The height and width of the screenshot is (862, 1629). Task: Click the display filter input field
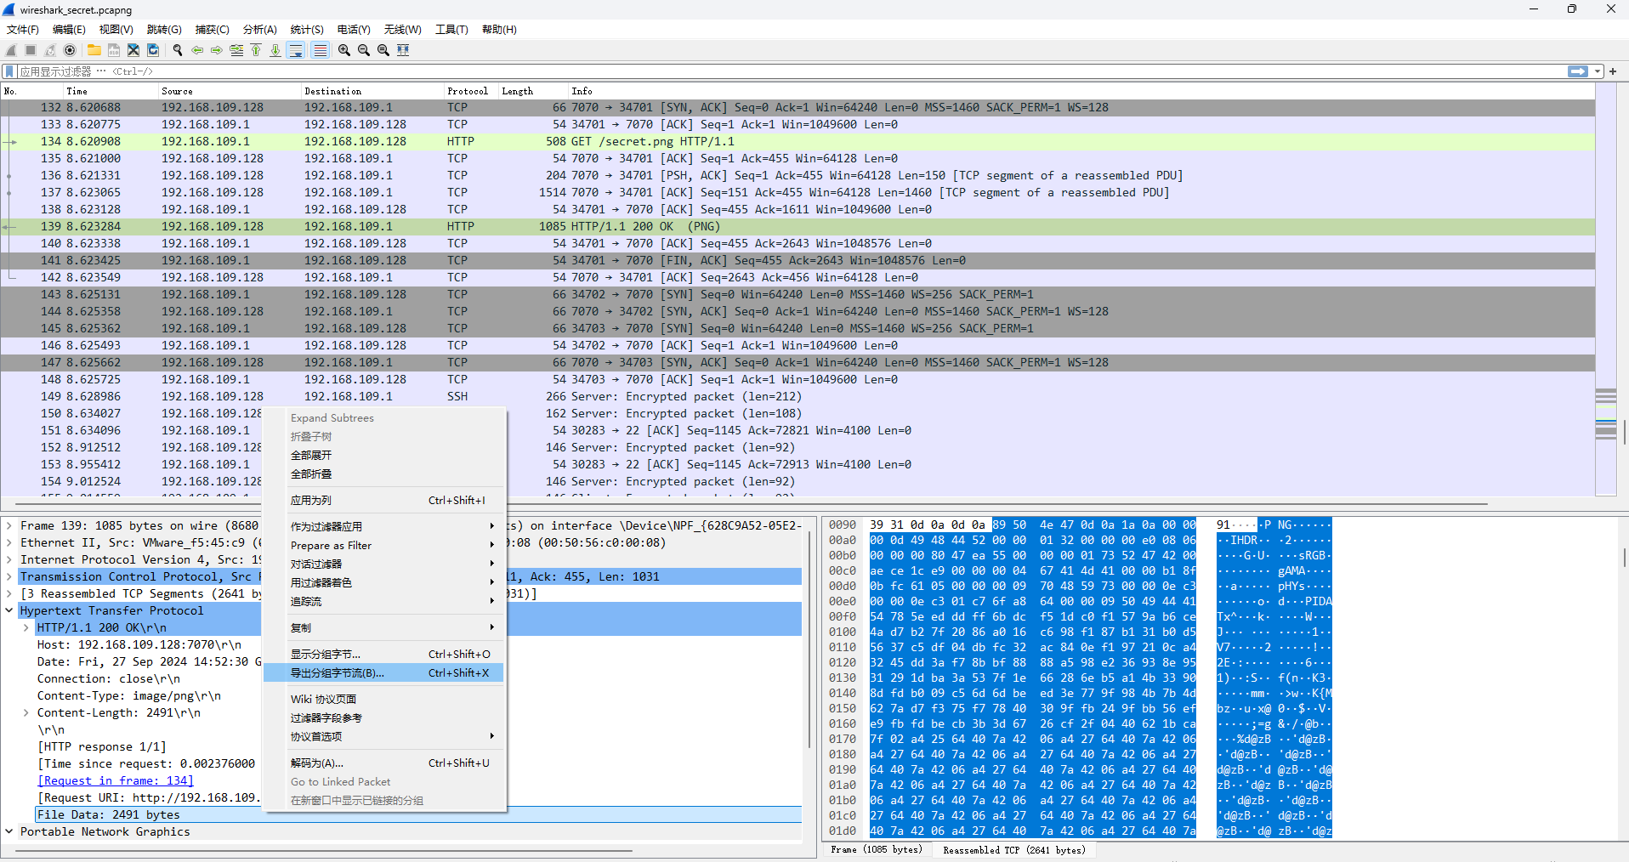[765, 71]
